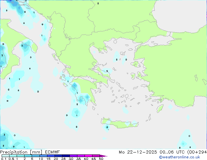This screenshot has width=207, height=160.
Task: Click the 'ECMWF' model label
Action: 52,152
